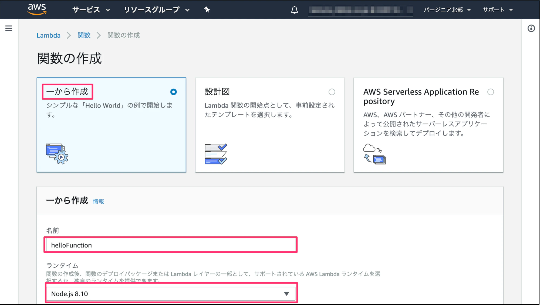Open the バージニア北部 region selector
This screenshot has width=540, height=305.
447,10
